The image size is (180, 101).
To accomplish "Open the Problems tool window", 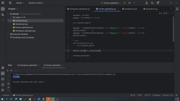I will coord(3,85).
